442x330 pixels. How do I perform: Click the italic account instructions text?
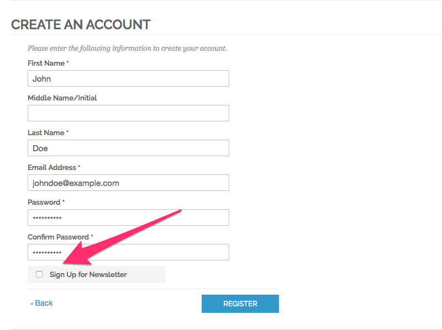point(127,49)
